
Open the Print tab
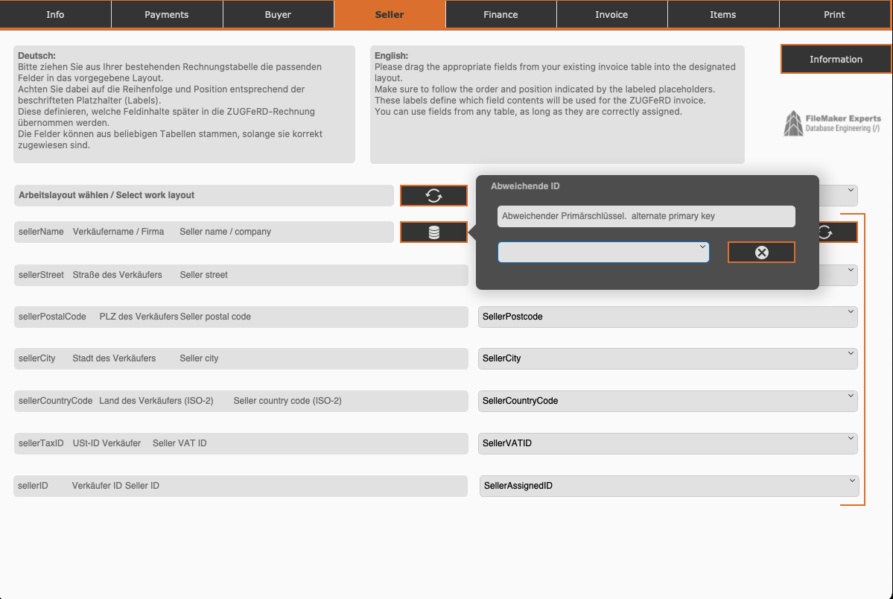(834, 15)
